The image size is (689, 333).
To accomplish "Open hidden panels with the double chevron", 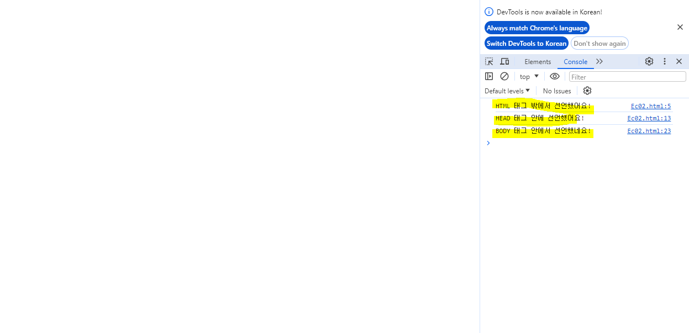I will point(599,61).
